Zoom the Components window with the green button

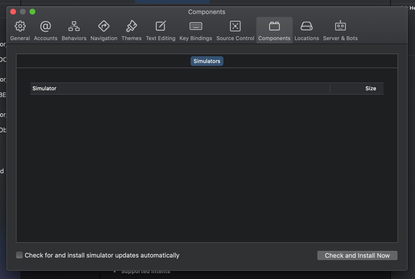click(x=32, y=12)
